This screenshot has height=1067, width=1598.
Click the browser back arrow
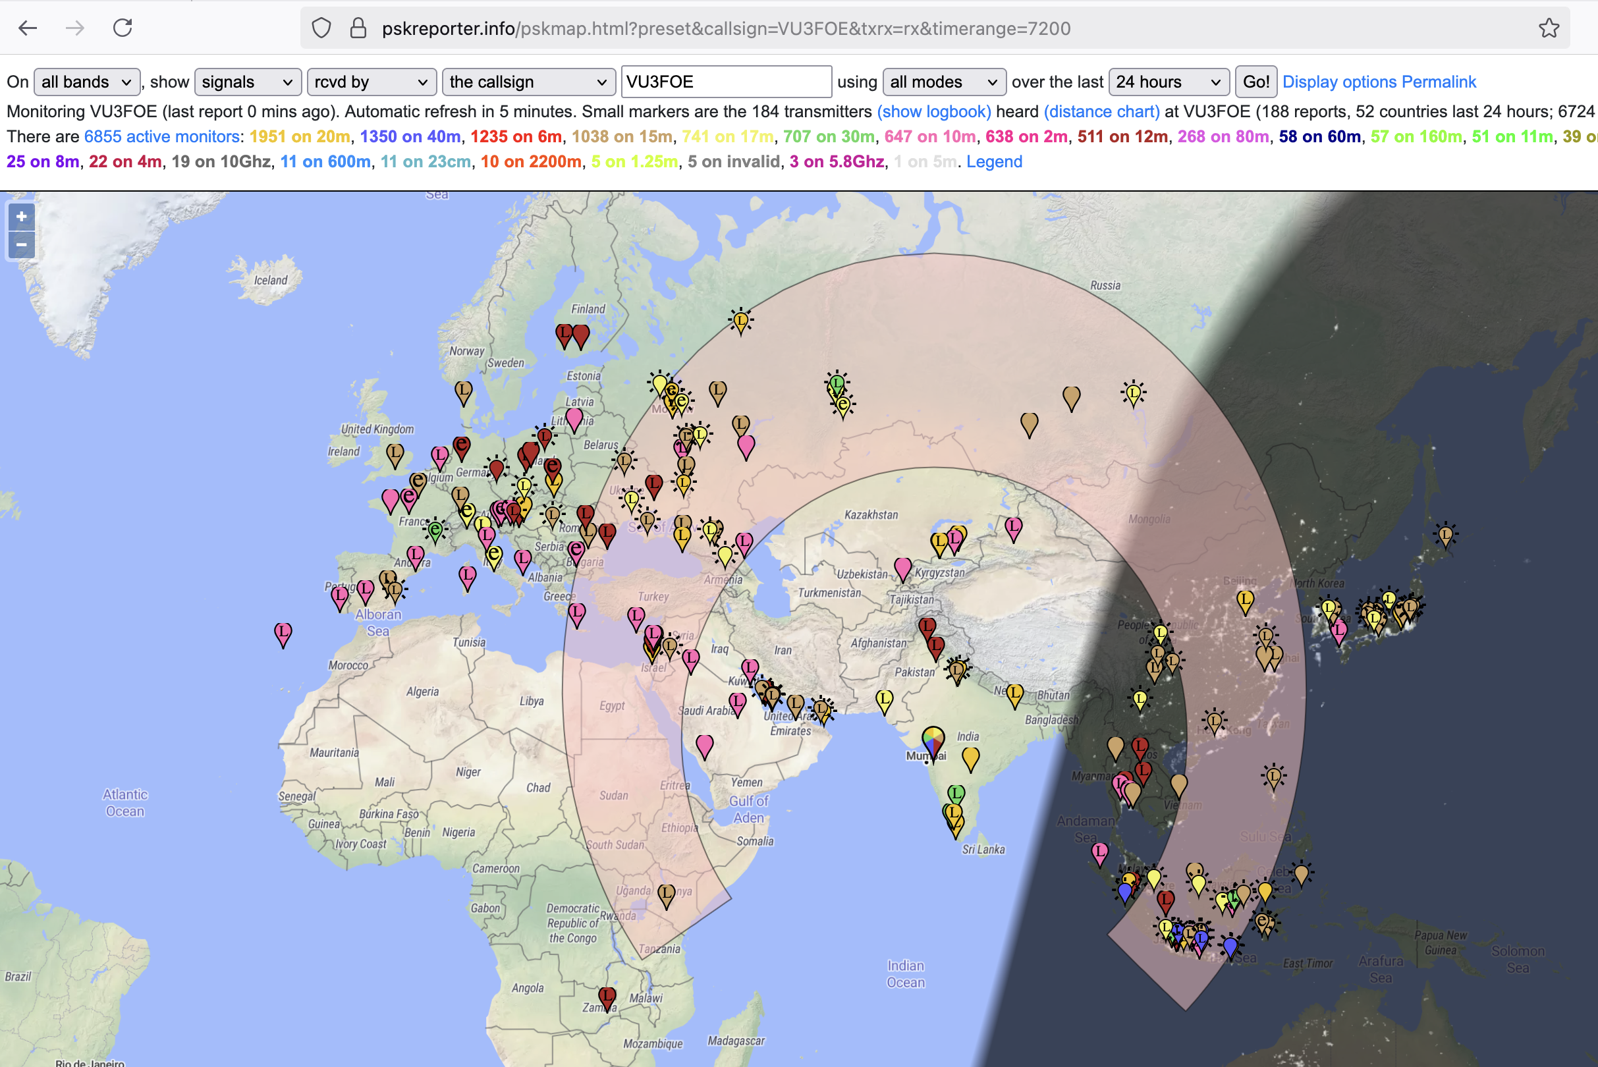pos(28,28)
